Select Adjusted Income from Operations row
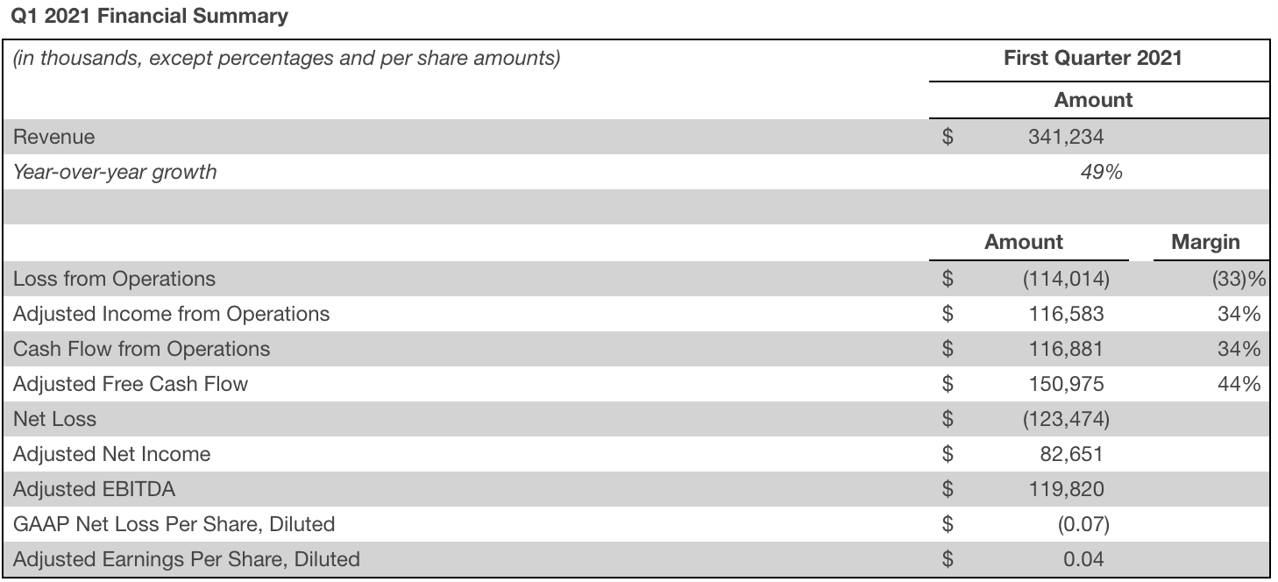The height and width of the screenshot is (582, 1278). point(636,314)
